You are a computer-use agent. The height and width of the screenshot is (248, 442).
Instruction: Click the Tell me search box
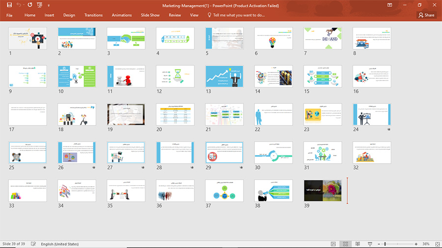tap(239, 15)
